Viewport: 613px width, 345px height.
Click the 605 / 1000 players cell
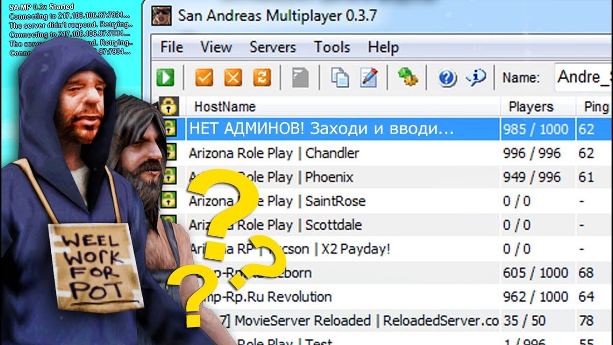[535, 273]
